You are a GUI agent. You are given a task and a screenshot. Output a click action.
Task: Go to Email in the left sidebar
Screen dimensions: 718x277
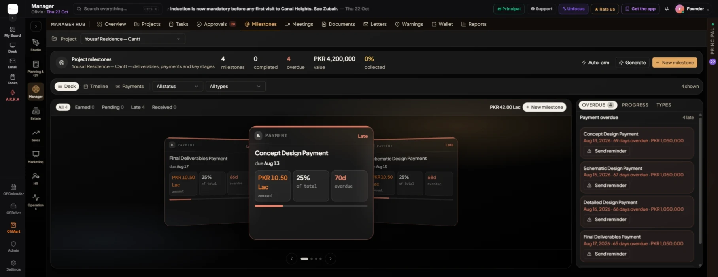[x=13, y=63]
